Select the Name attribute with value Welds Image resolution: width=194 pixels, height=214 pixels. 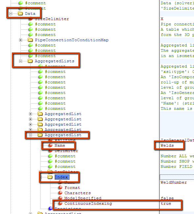tap(60, 145)
